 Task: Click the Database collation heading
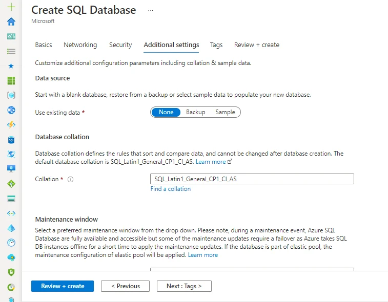pos(62,137)
